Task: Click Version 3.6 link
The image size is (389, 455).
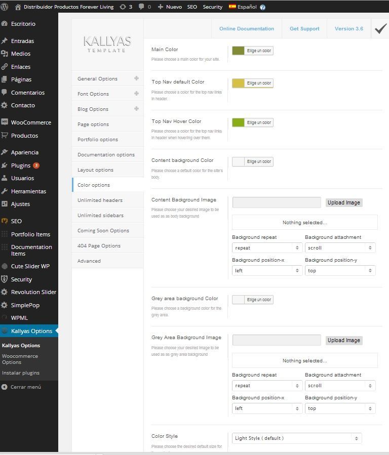Action: [x=348, y=28]
